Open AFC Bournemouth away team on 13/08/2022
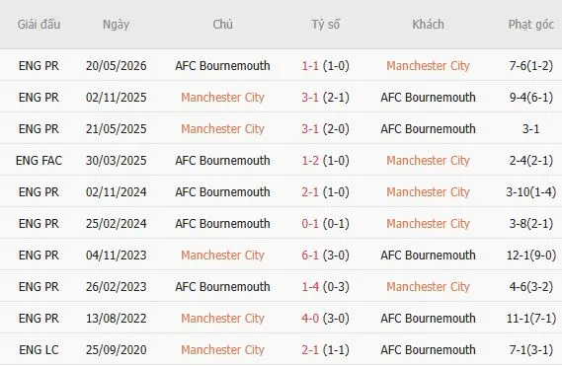The image size is (562, 366). click(428, 318)
